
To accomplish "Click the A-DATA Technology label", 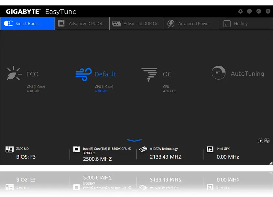I will 164,149.
